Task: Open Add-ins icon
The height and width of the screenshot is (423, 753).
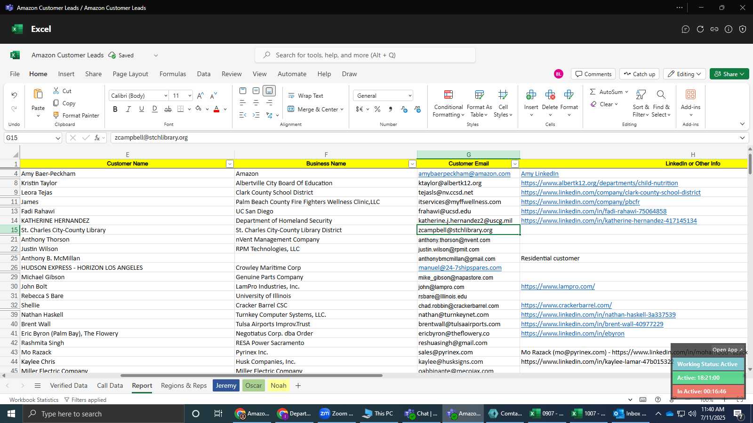Action: (690, 94)
